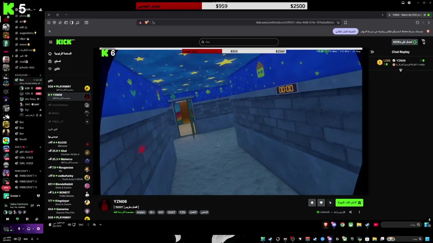Open recommended channel Kingslayer
This screenshot has width=433, height=243.
pos(69,202)
